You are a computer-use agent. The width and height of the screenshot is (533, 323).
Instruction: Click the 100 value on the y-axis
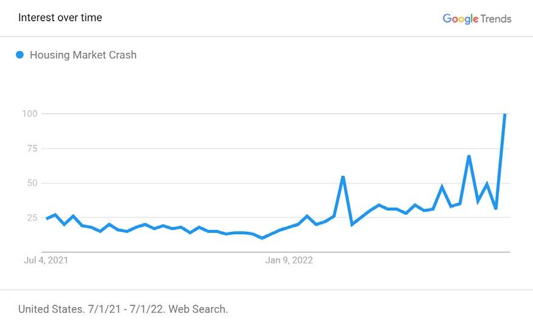pyautogui.click(x=30, y=114)
